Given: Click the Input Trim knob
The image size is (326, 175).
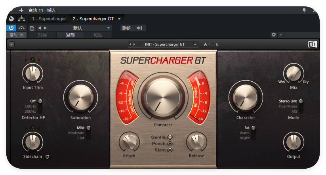Looking at the screenshot, I should (x=32, y=73).
